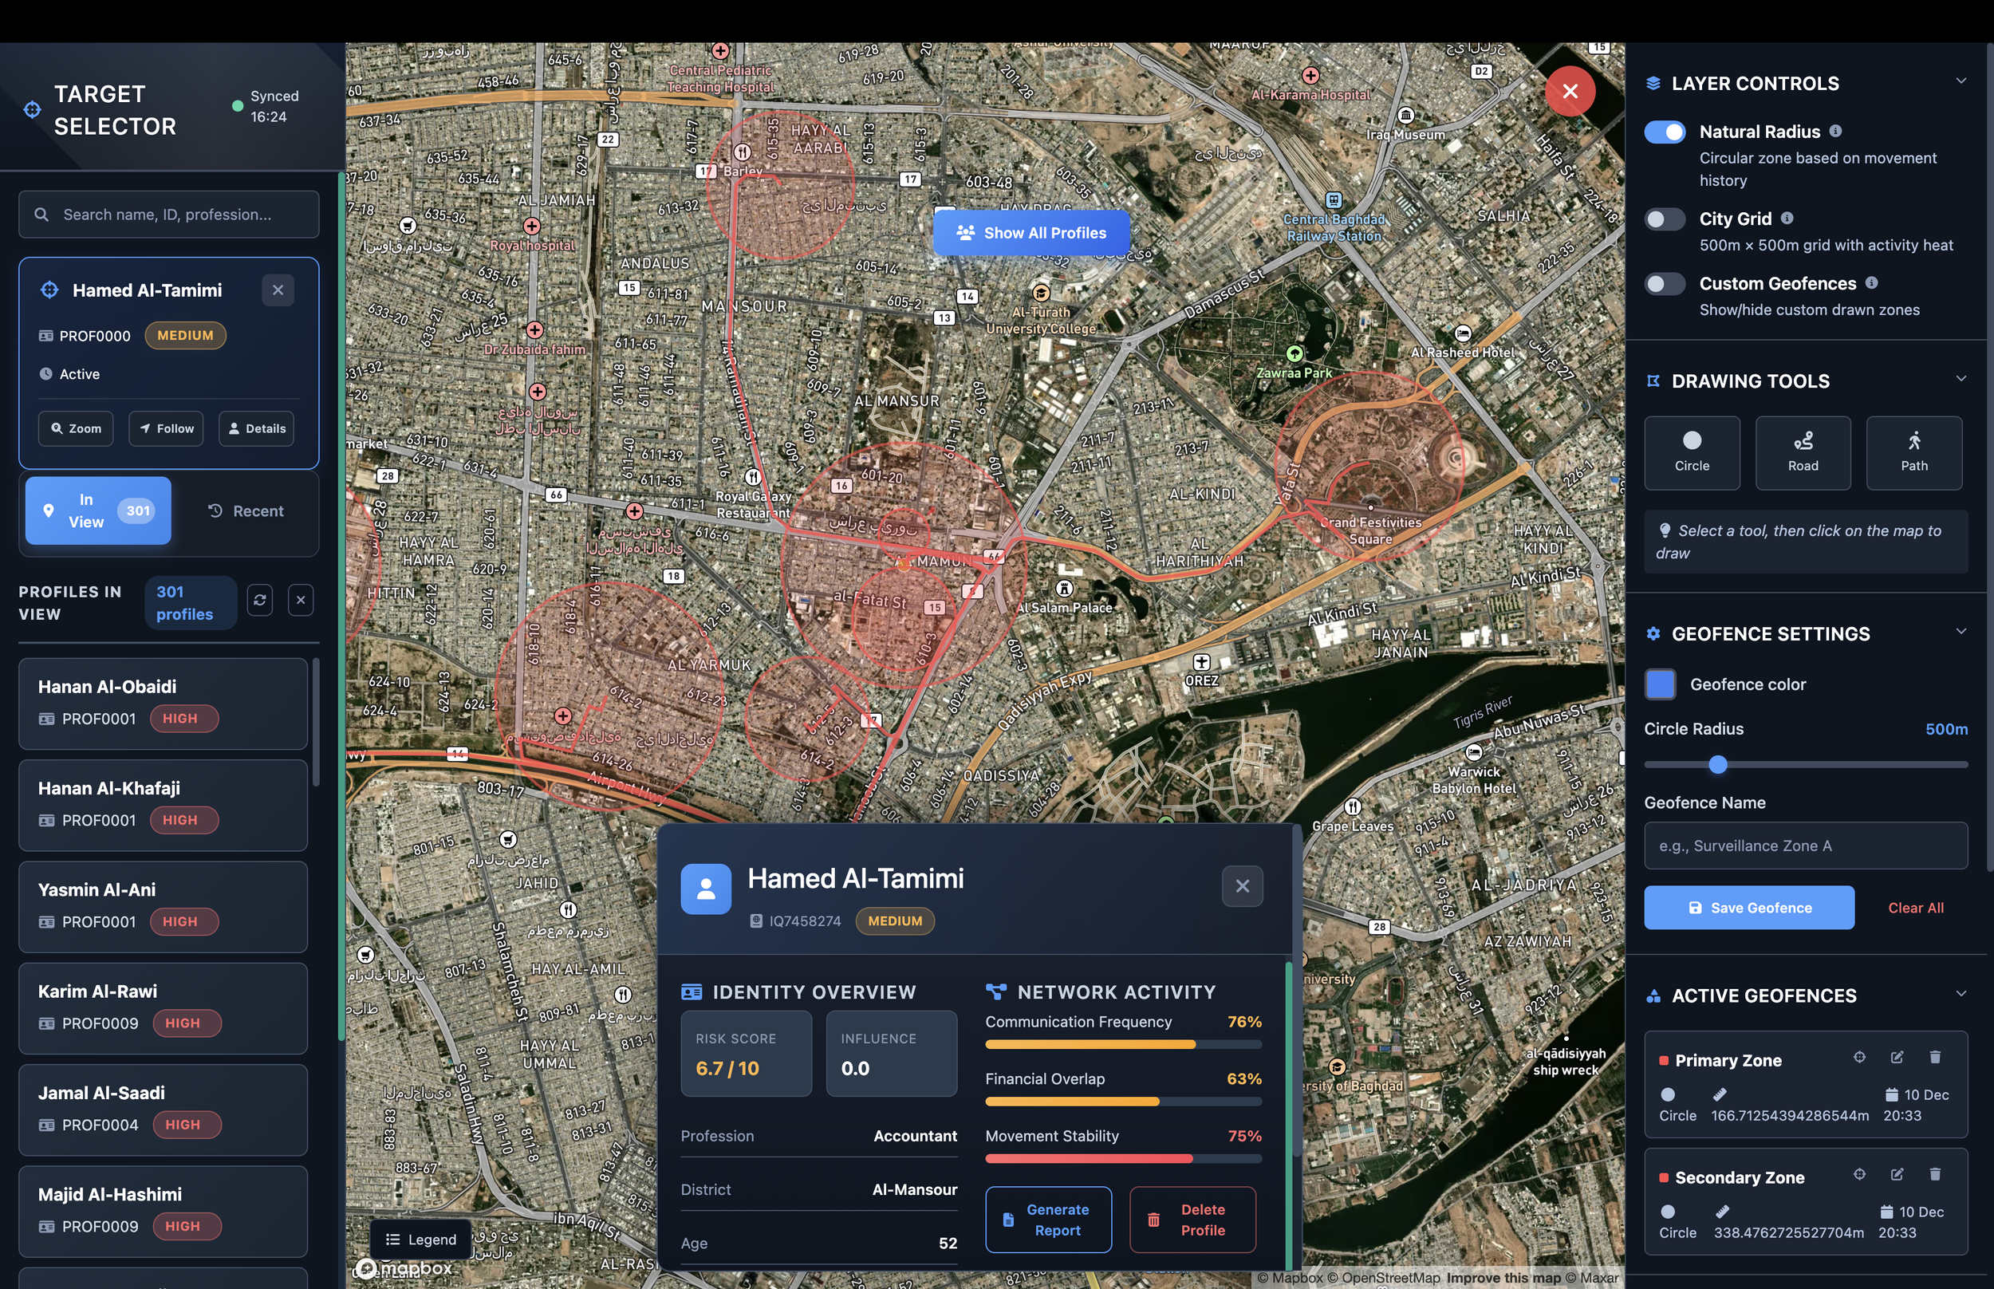This screenshot has height=1289, width=1994.
Task: Locate Primary Zone with crosshair icon
Action: pyautogui.click(x=1858, y=1057)
